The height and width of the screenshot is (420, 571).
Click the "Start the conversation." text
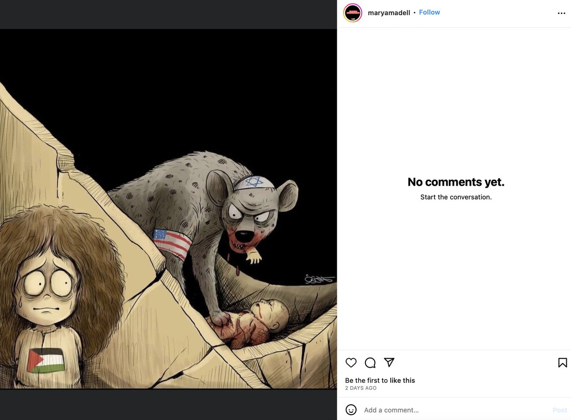point(456,197)
